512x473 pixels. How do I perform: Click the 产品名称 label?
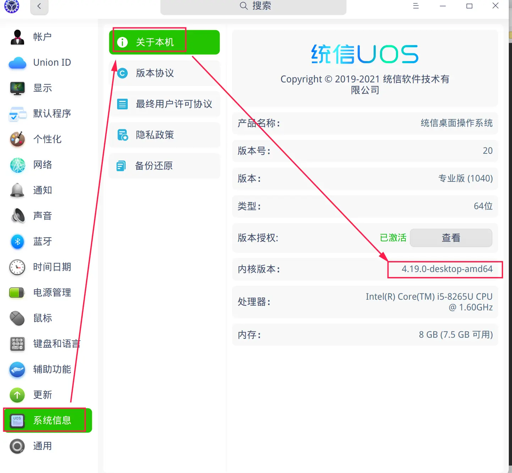[259, 123]
